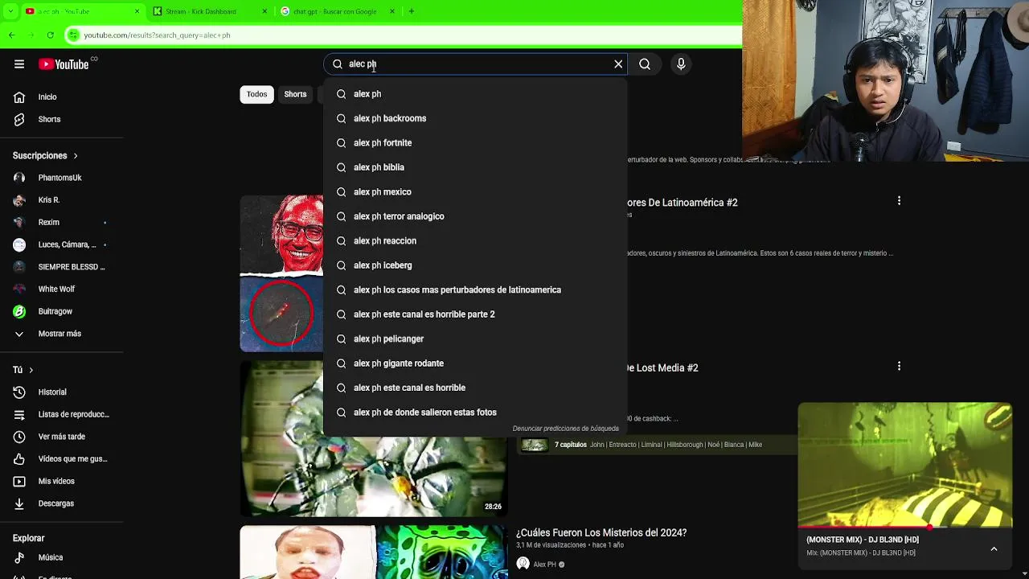Switch to the chat gpt Google search tab
This screenshot has height=579, width=1029.
pyautogui.click(x=334, y=11)
